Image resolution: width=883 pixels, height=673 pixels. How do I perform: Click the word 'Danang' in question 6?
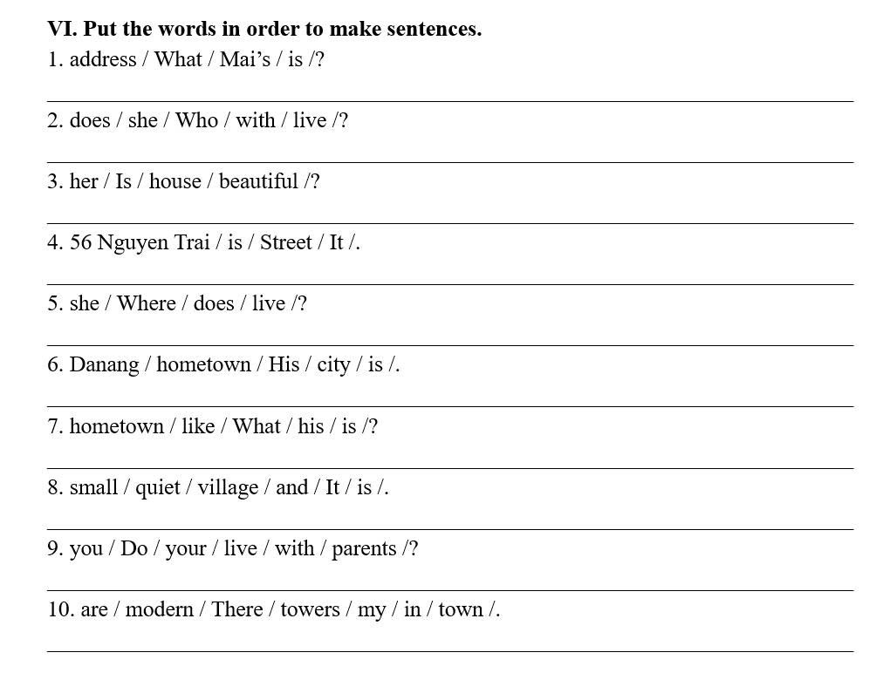[x=104, y=364]
